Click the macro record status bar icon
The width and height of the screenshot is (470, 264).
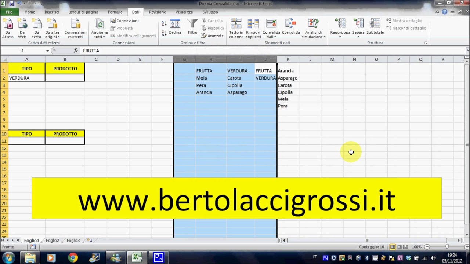click(x=33, y=247)
